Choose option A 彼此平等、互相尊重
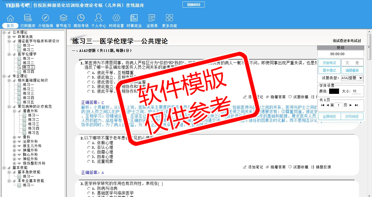This screenshot has height=197, width=372. [89, 73]
